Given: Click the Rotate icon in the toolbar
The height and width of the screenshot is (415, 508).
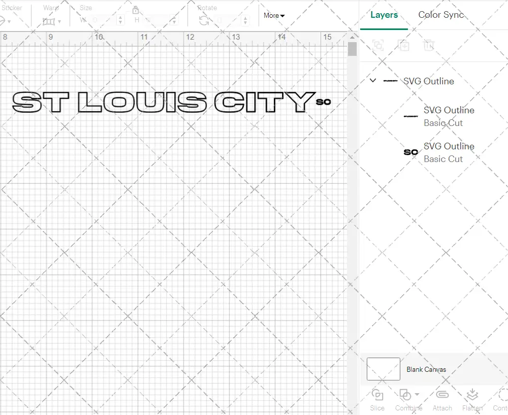Looking at the screenshot, I should tap(204, 20).
